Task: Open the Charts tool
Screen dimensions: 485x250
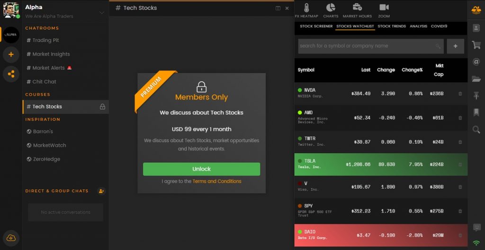Action: (331, 11)
